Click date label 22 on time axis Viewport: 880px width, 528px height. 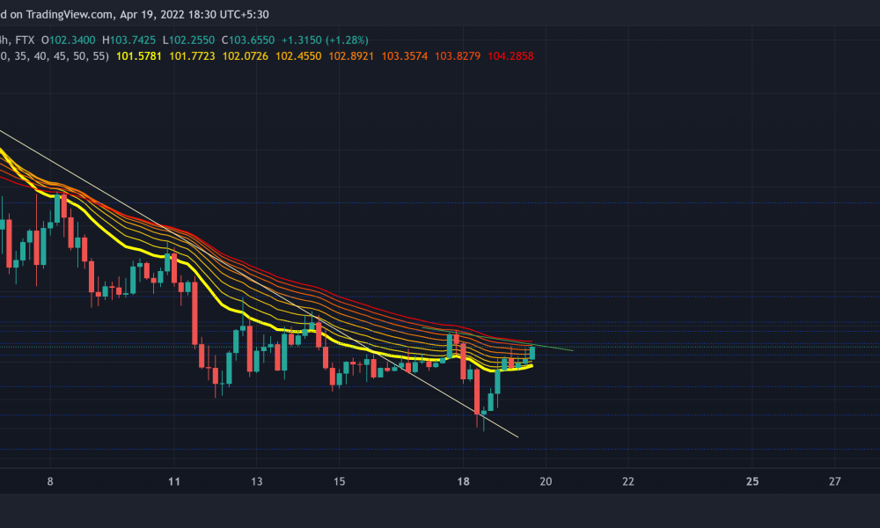point(628,481)
